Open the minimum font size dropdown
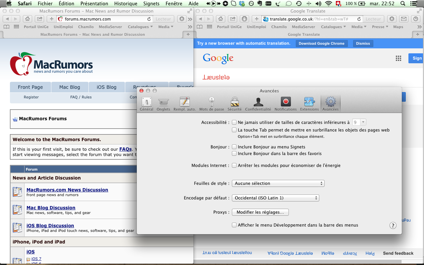This screenshot has height=265, width=424. tap(359, 122)
